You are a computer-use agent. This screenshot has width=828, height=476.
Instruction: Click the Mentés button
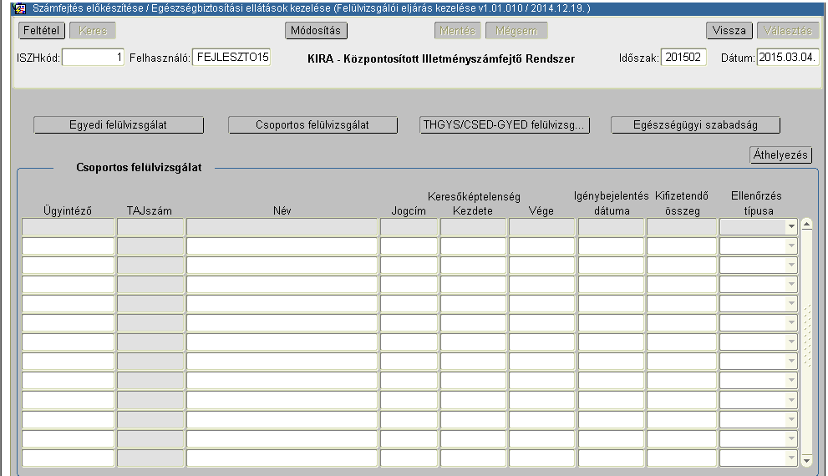pyautogui.click(x=457, y=31)
